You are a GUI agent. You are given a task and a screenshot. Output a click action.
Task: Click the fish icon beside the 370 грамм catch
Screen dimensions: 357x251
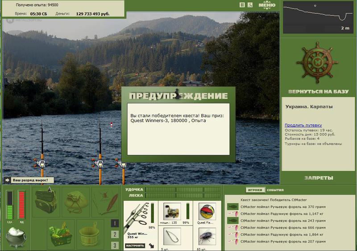[x=232, y=207]
